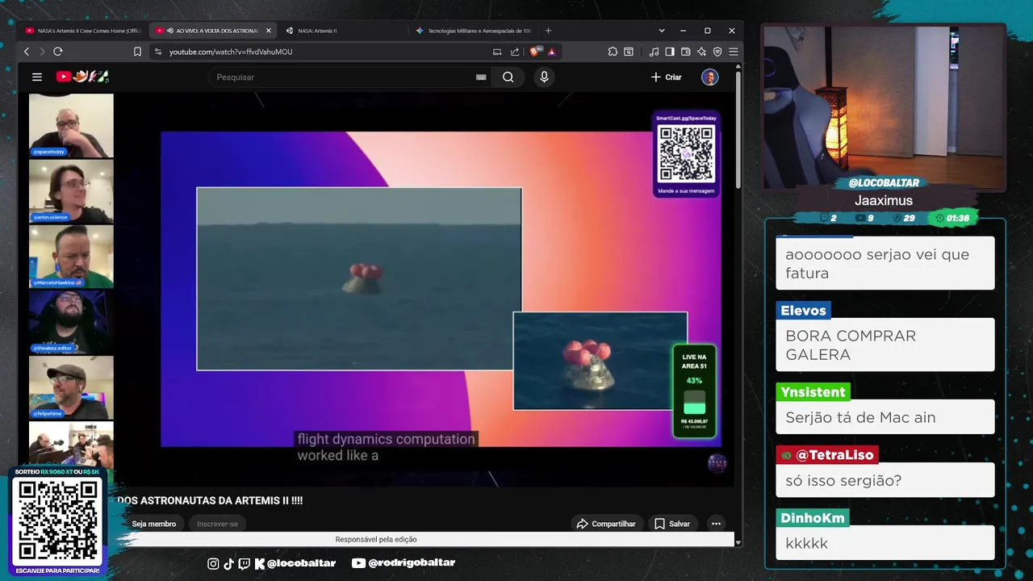This screenshot has height=581, width=1033.
Task: Click the Inscrever-se button
Action: [218, 524]
